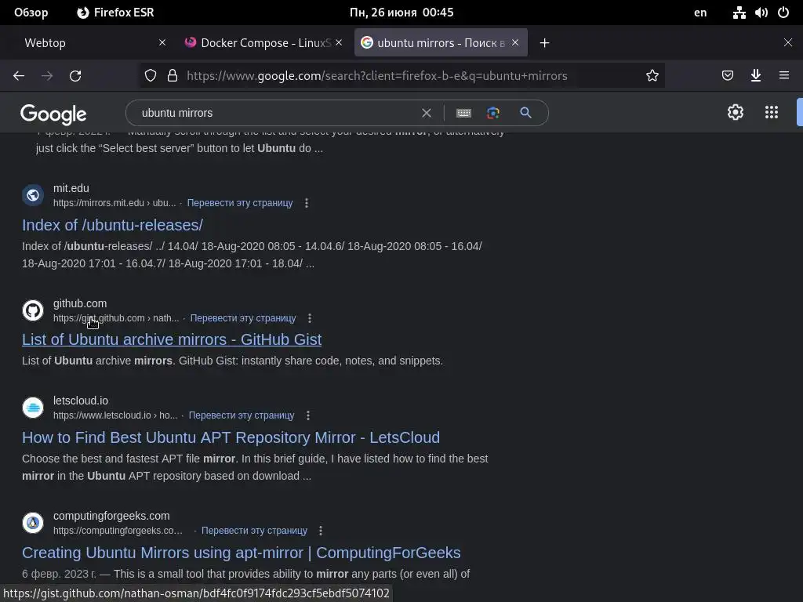Open Google quick settings gear
The width and height of the screenshot is (803, 602).
point(736,112)
